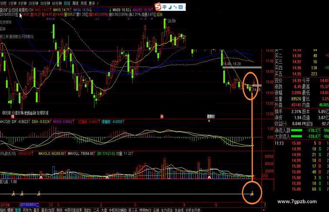329x212 pixels.
Task: Select the 主力资金 template tab
Action: click(x=167, y=210)
